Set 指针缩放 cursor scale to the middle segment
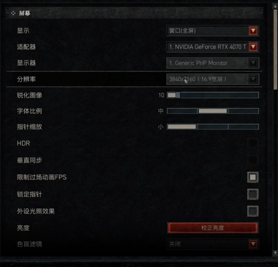 tap(213, 127)
